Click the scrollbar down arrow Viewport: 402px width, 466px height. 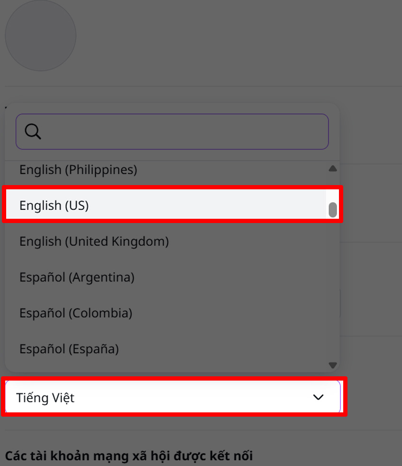(333, 365)
